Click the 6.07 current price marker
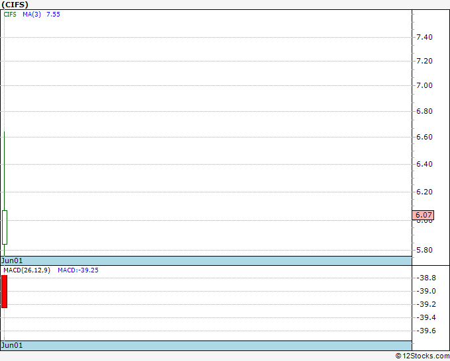This screenshot has width=450, height=361. (424, 215)
